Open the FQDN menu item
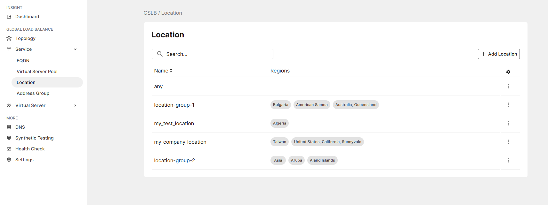This screenshot has height=205, width=548. pos(23,61)
